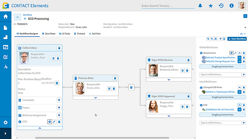
Task: Open the history clock icon
Action: pos(221,6)
